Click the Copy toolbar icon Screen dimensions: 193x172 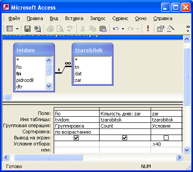point(93,28)
